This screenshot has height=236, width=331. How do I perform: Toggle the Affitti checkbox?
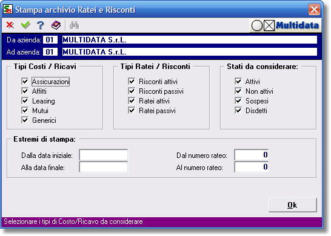tap(25, 91)
